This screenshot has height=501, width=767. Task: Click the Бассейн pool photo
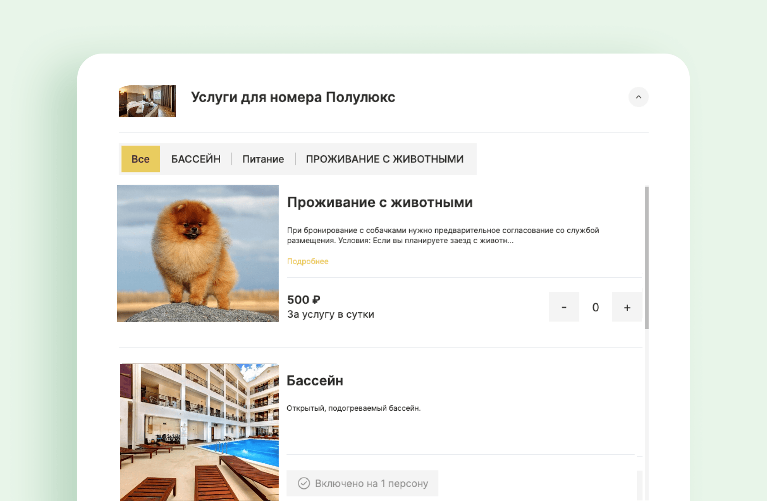(199, 432)
